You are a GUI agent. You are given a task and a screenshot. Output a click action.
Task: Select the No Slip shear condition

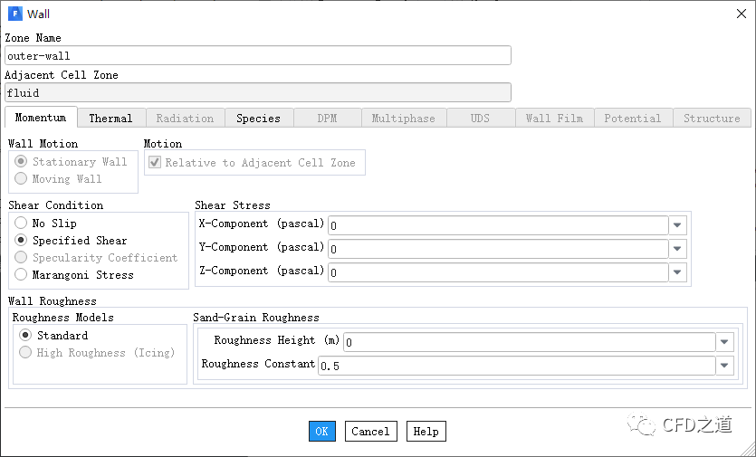pos(21,224)
